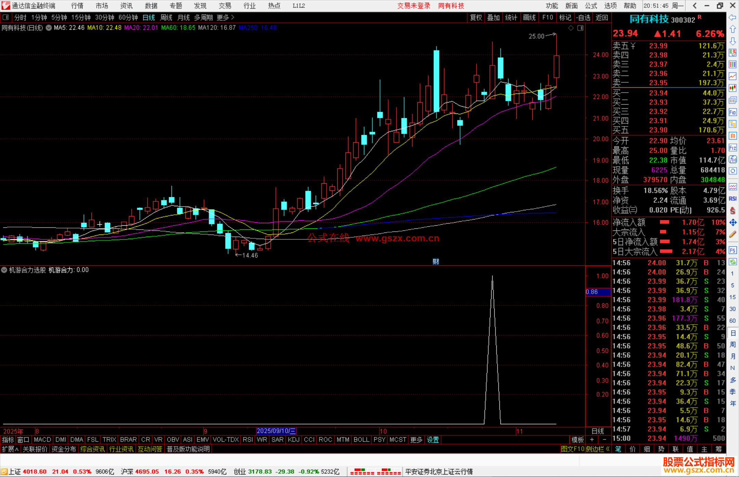Toggle the round indicator next to 同有科技(日线)
The width and height of the screenshot is (739, 477).
coord(49,28)
